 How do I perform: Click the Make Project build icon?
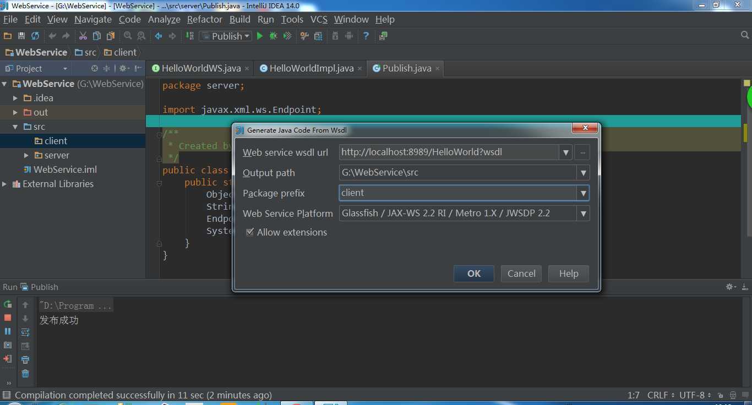190,36
